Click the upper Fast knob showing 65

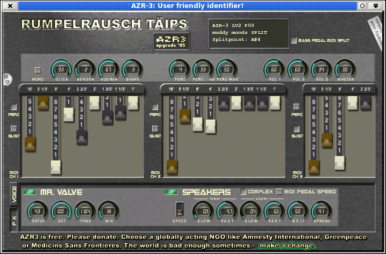coord(274,211)
